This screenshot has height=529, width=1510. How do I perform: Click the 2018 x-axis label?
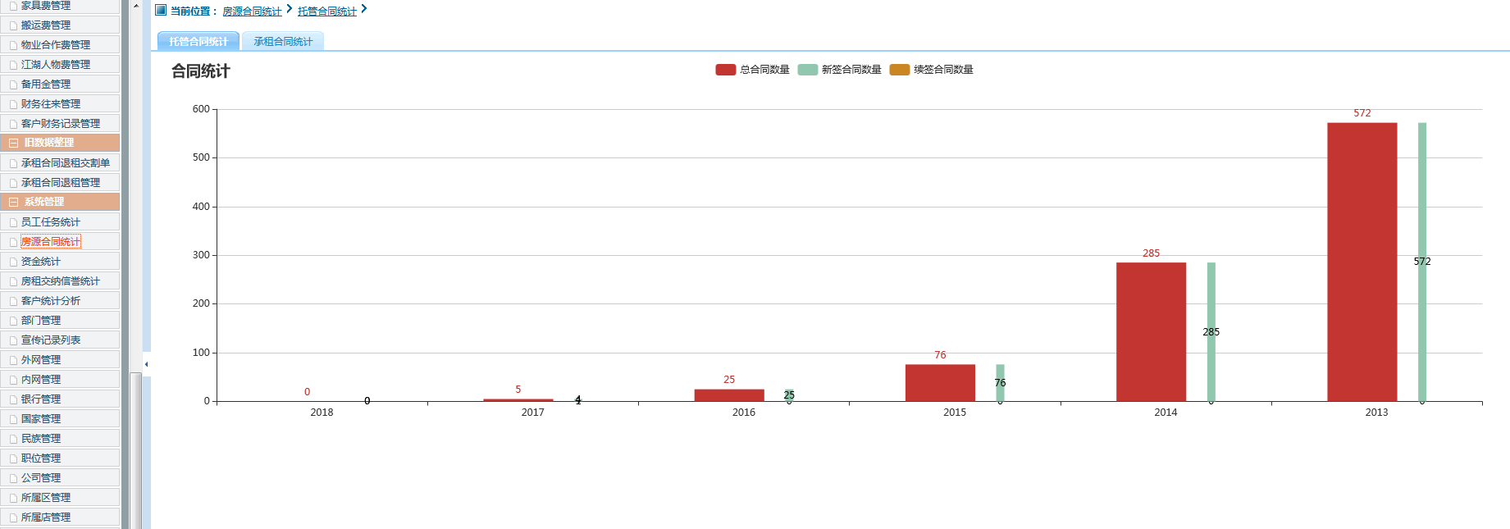click(322, 413)
